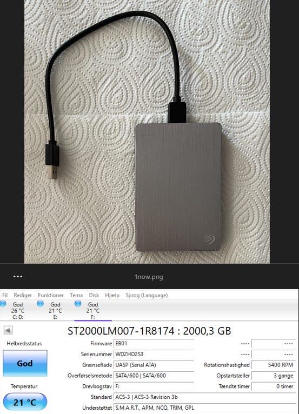Click the blue status orb for E:
Viewport: 299px width, 414px height.
click(41, 304)
